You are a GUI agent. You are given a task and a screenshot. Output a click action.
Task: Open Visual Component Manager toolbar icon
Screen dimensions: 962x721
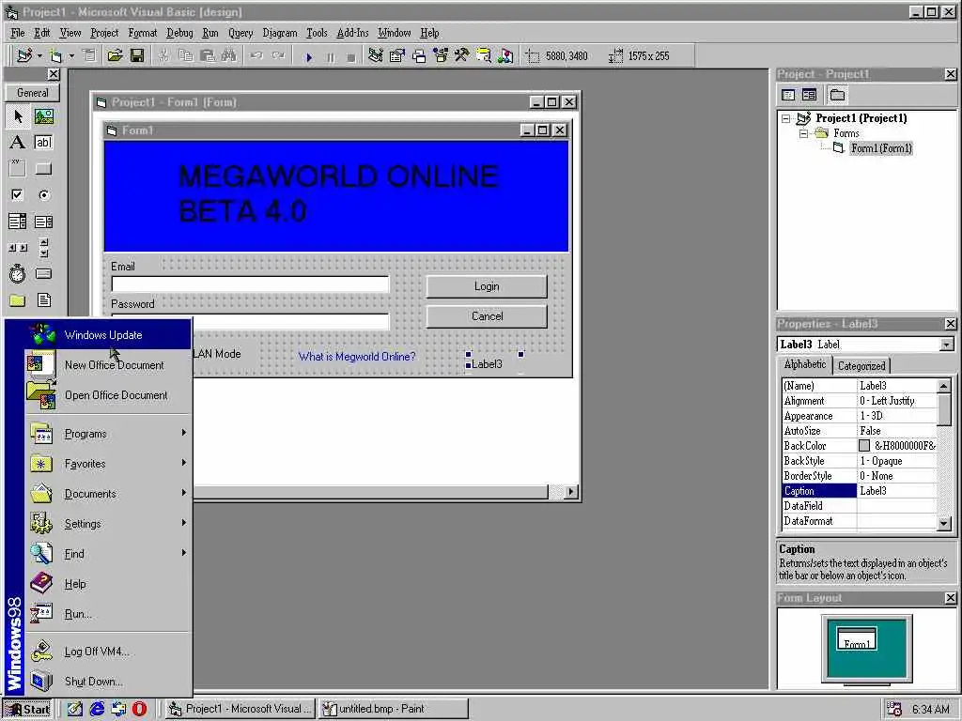504,55
